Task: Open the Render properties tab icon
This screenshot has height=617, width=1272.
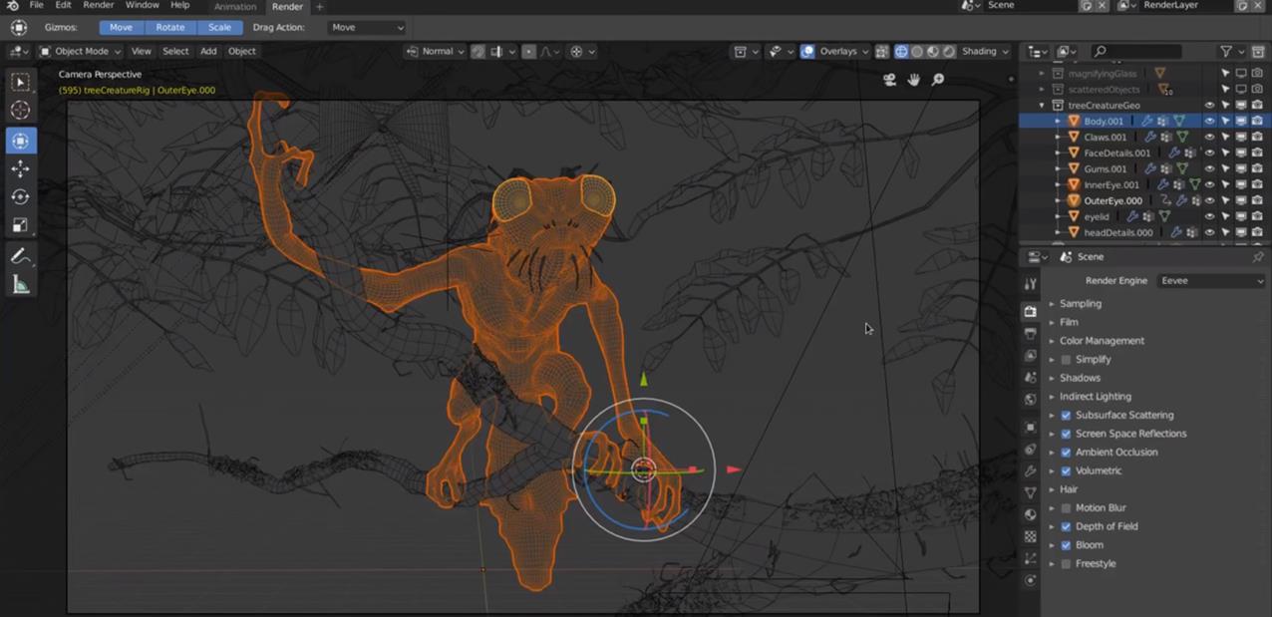Action: 1031,311
